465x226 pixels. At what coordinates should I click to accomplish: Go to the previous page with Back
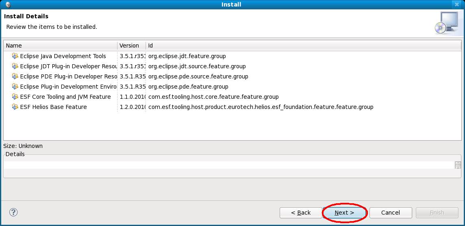coord(301,213)
